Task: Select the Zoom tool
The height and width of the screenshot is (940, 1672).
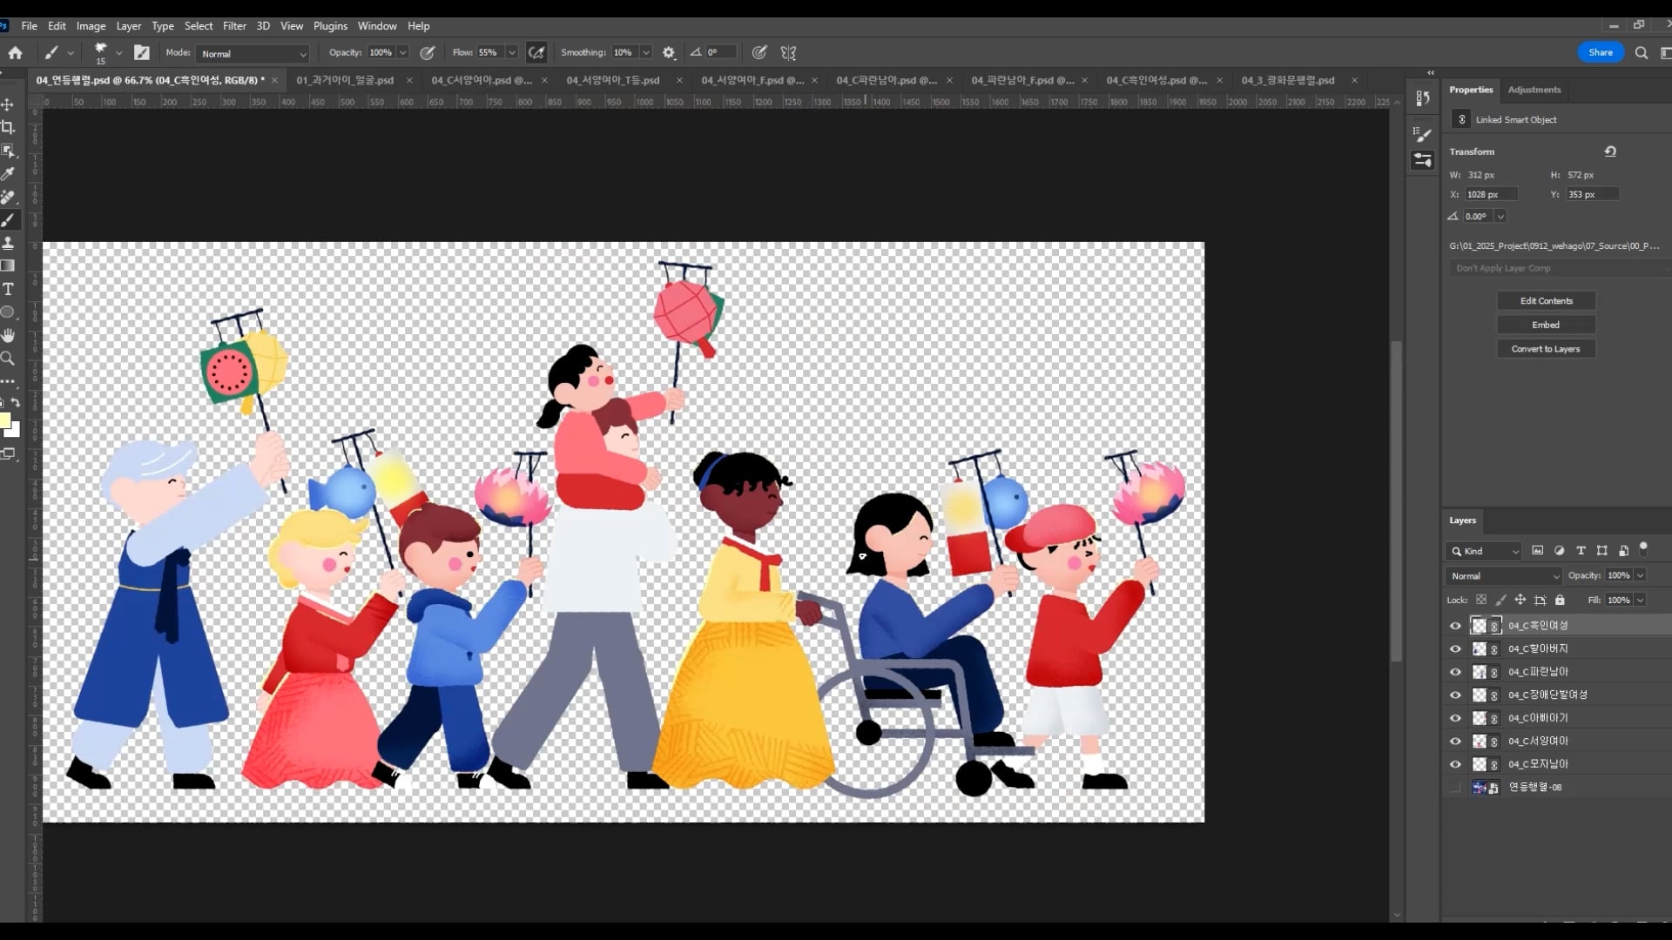Action: click(8, 358)
